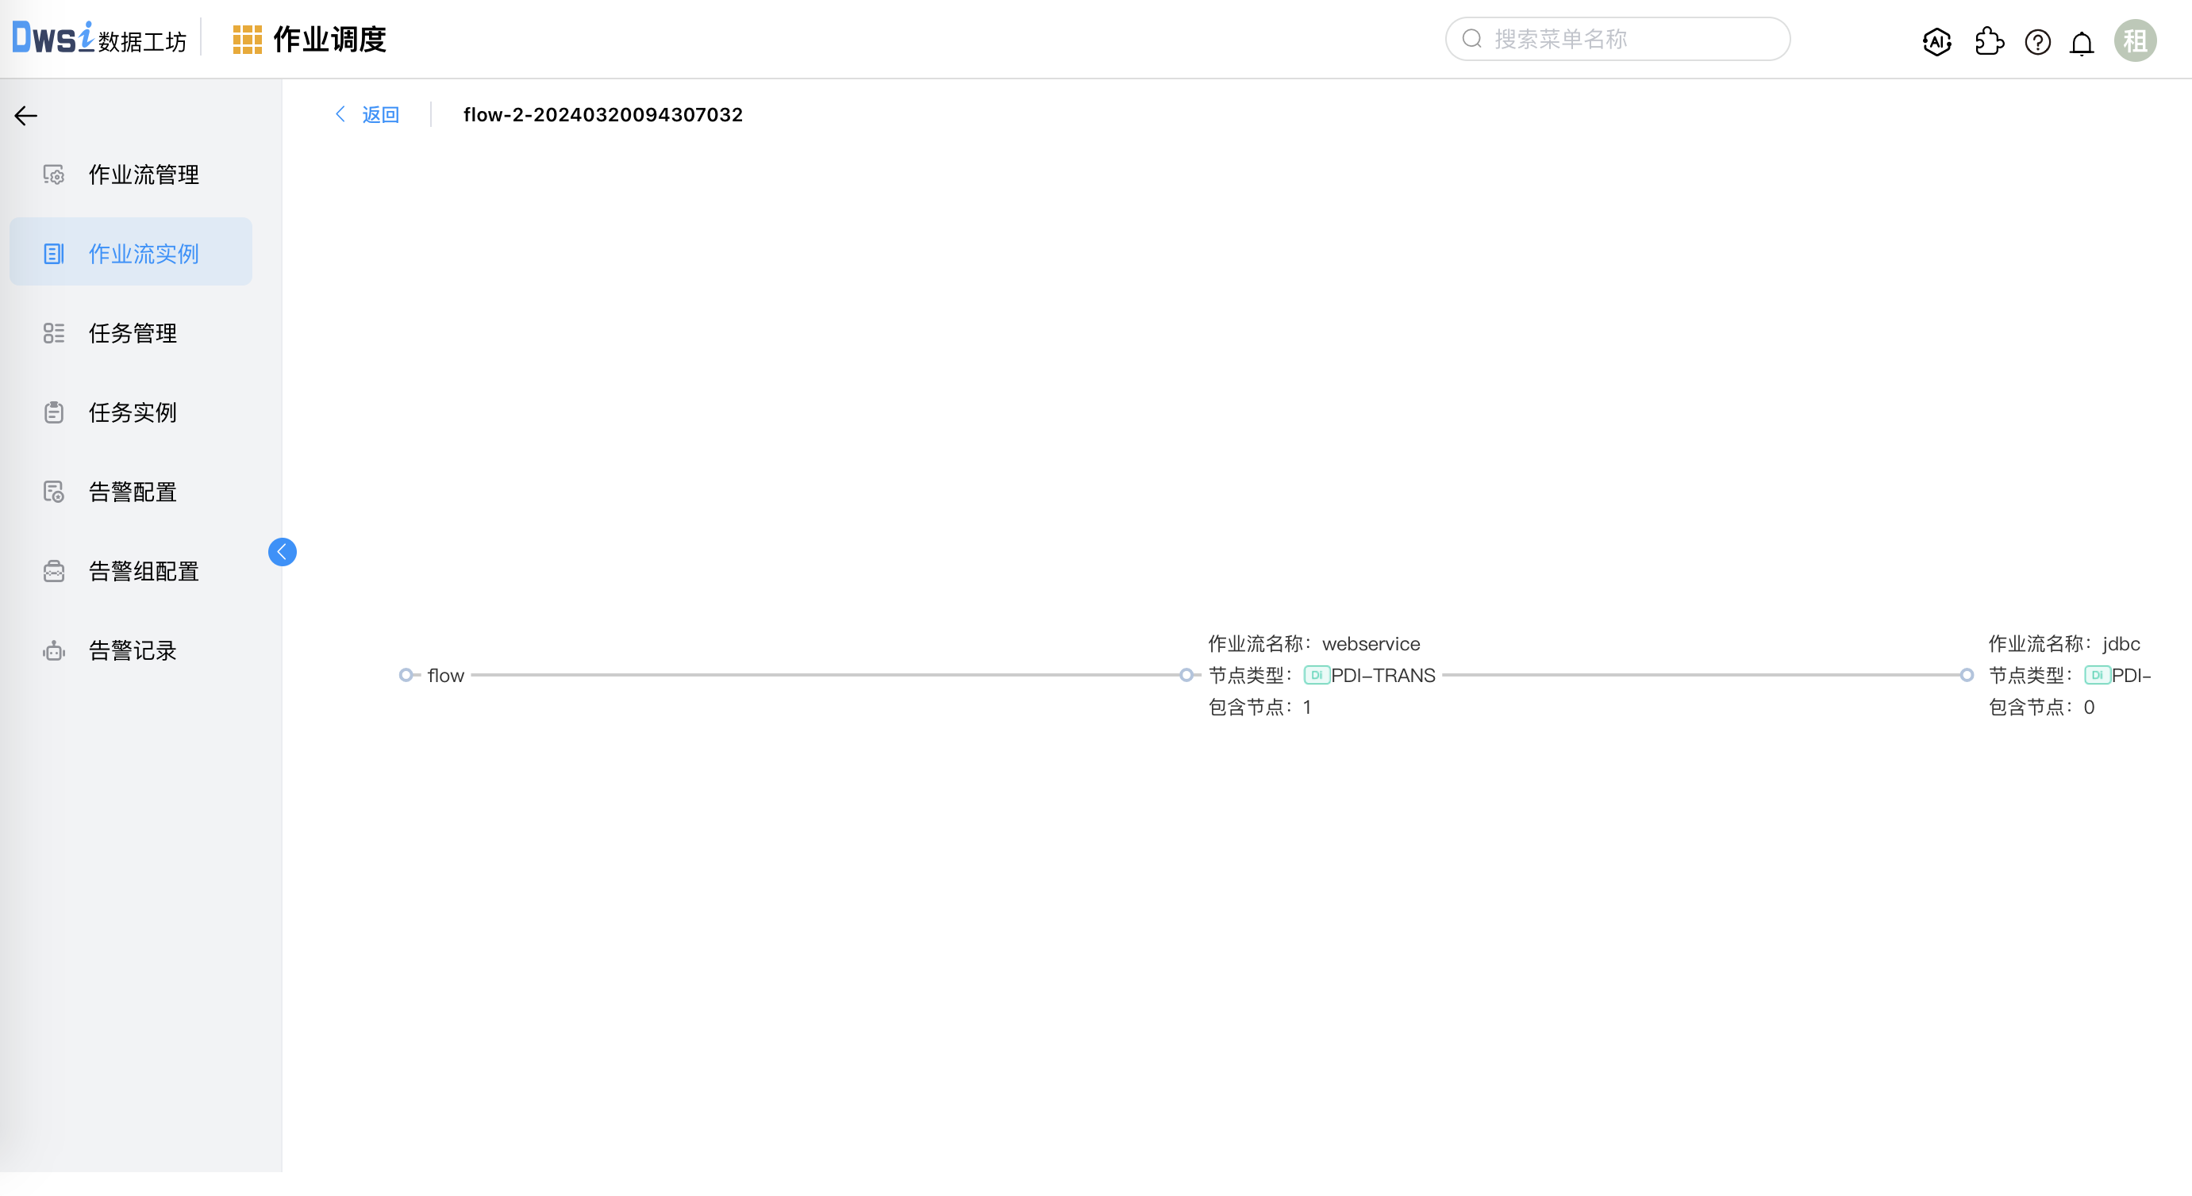Click the 返回 back link
The image size is (2192, 1196).
point(379,115)
